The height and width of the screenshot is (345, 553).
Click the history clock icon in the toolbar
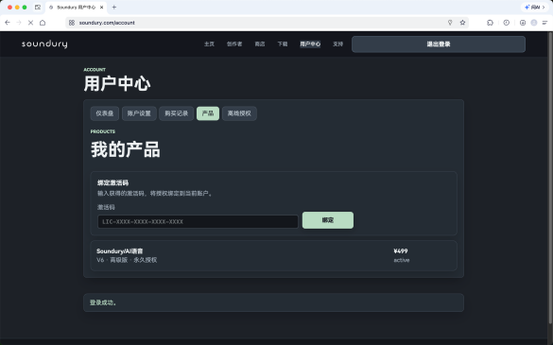[506, 23]
